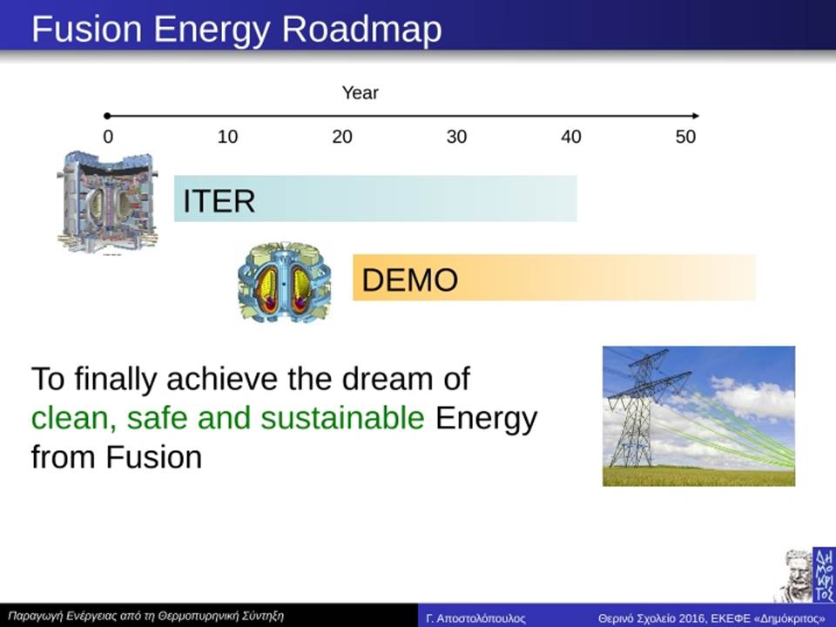Select the DEMO tokamak cutaway image
This screenshot has height=627, width=836.
(284, 281)
